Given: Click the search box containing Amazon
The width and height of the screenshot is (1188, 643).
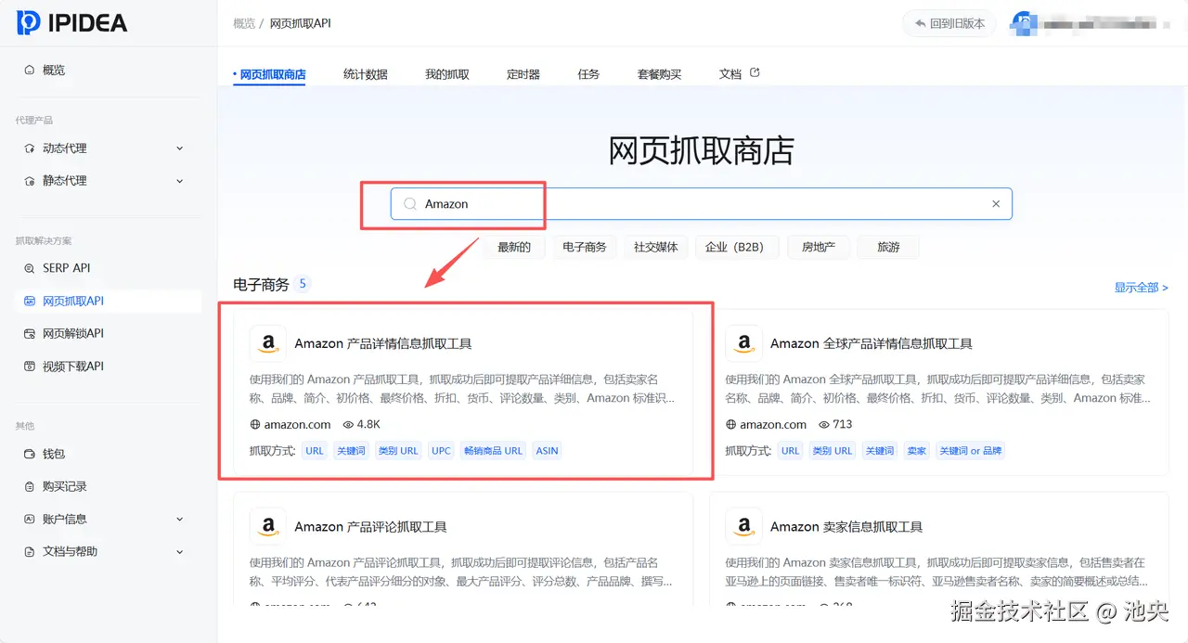Looking at the screenshot, I should click(701, 204).
